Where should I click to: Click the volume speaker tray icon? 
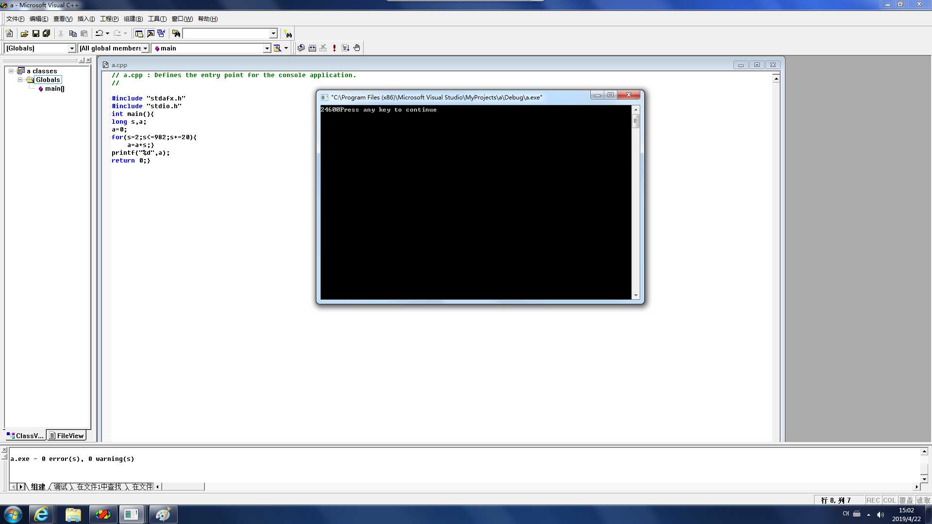[x=881, y=514]
